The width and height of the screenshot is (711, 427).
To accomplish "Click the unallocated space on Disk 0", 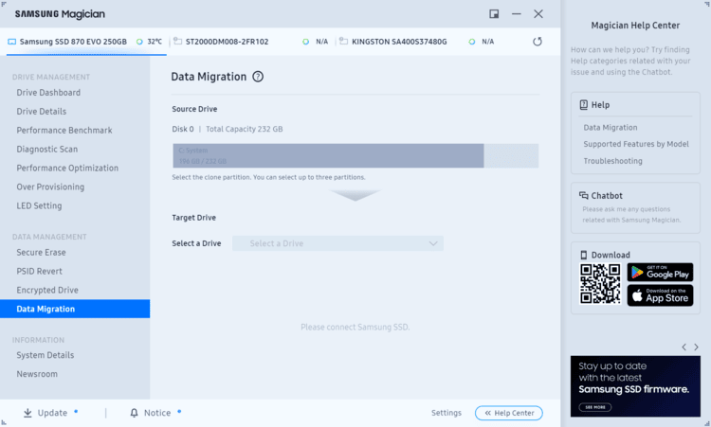I will tap(511, 156).
